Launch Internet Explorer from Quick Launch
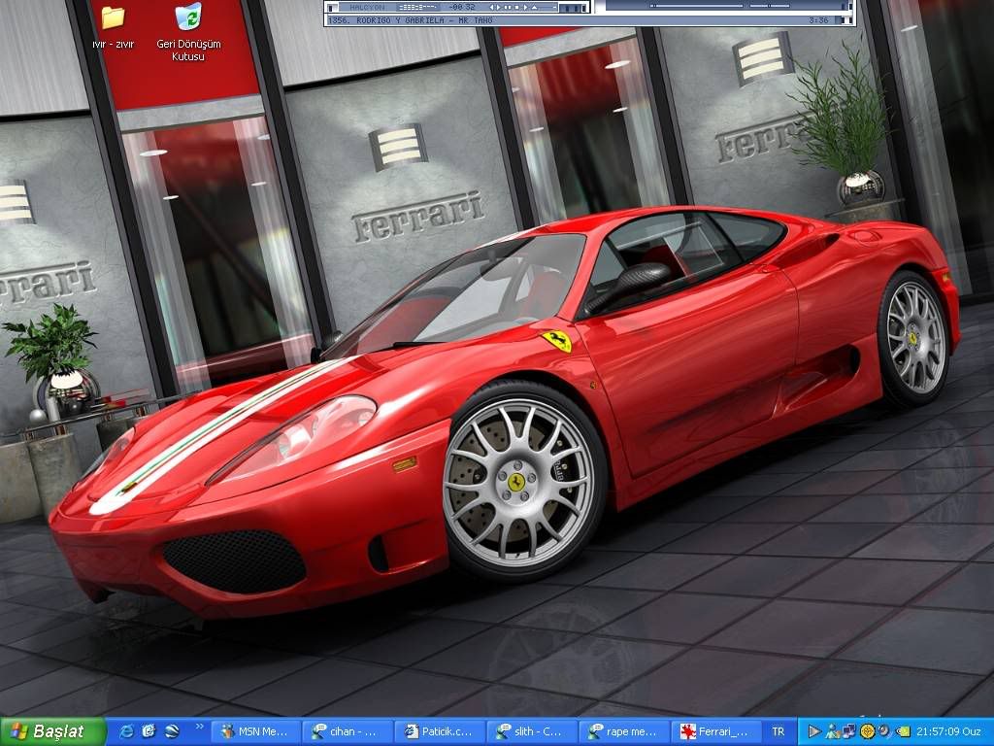The width and height of the screenshot is (994, 746). [x=126, y=731]
